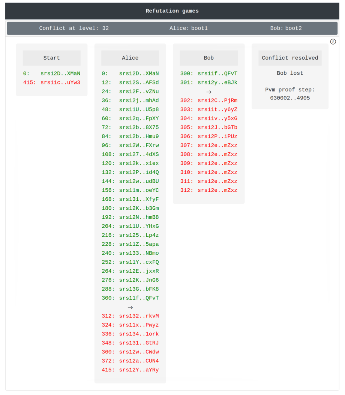Click the Conflict at level 32 label
Viewport: 345px width, 395px height.
pos(74,28)
